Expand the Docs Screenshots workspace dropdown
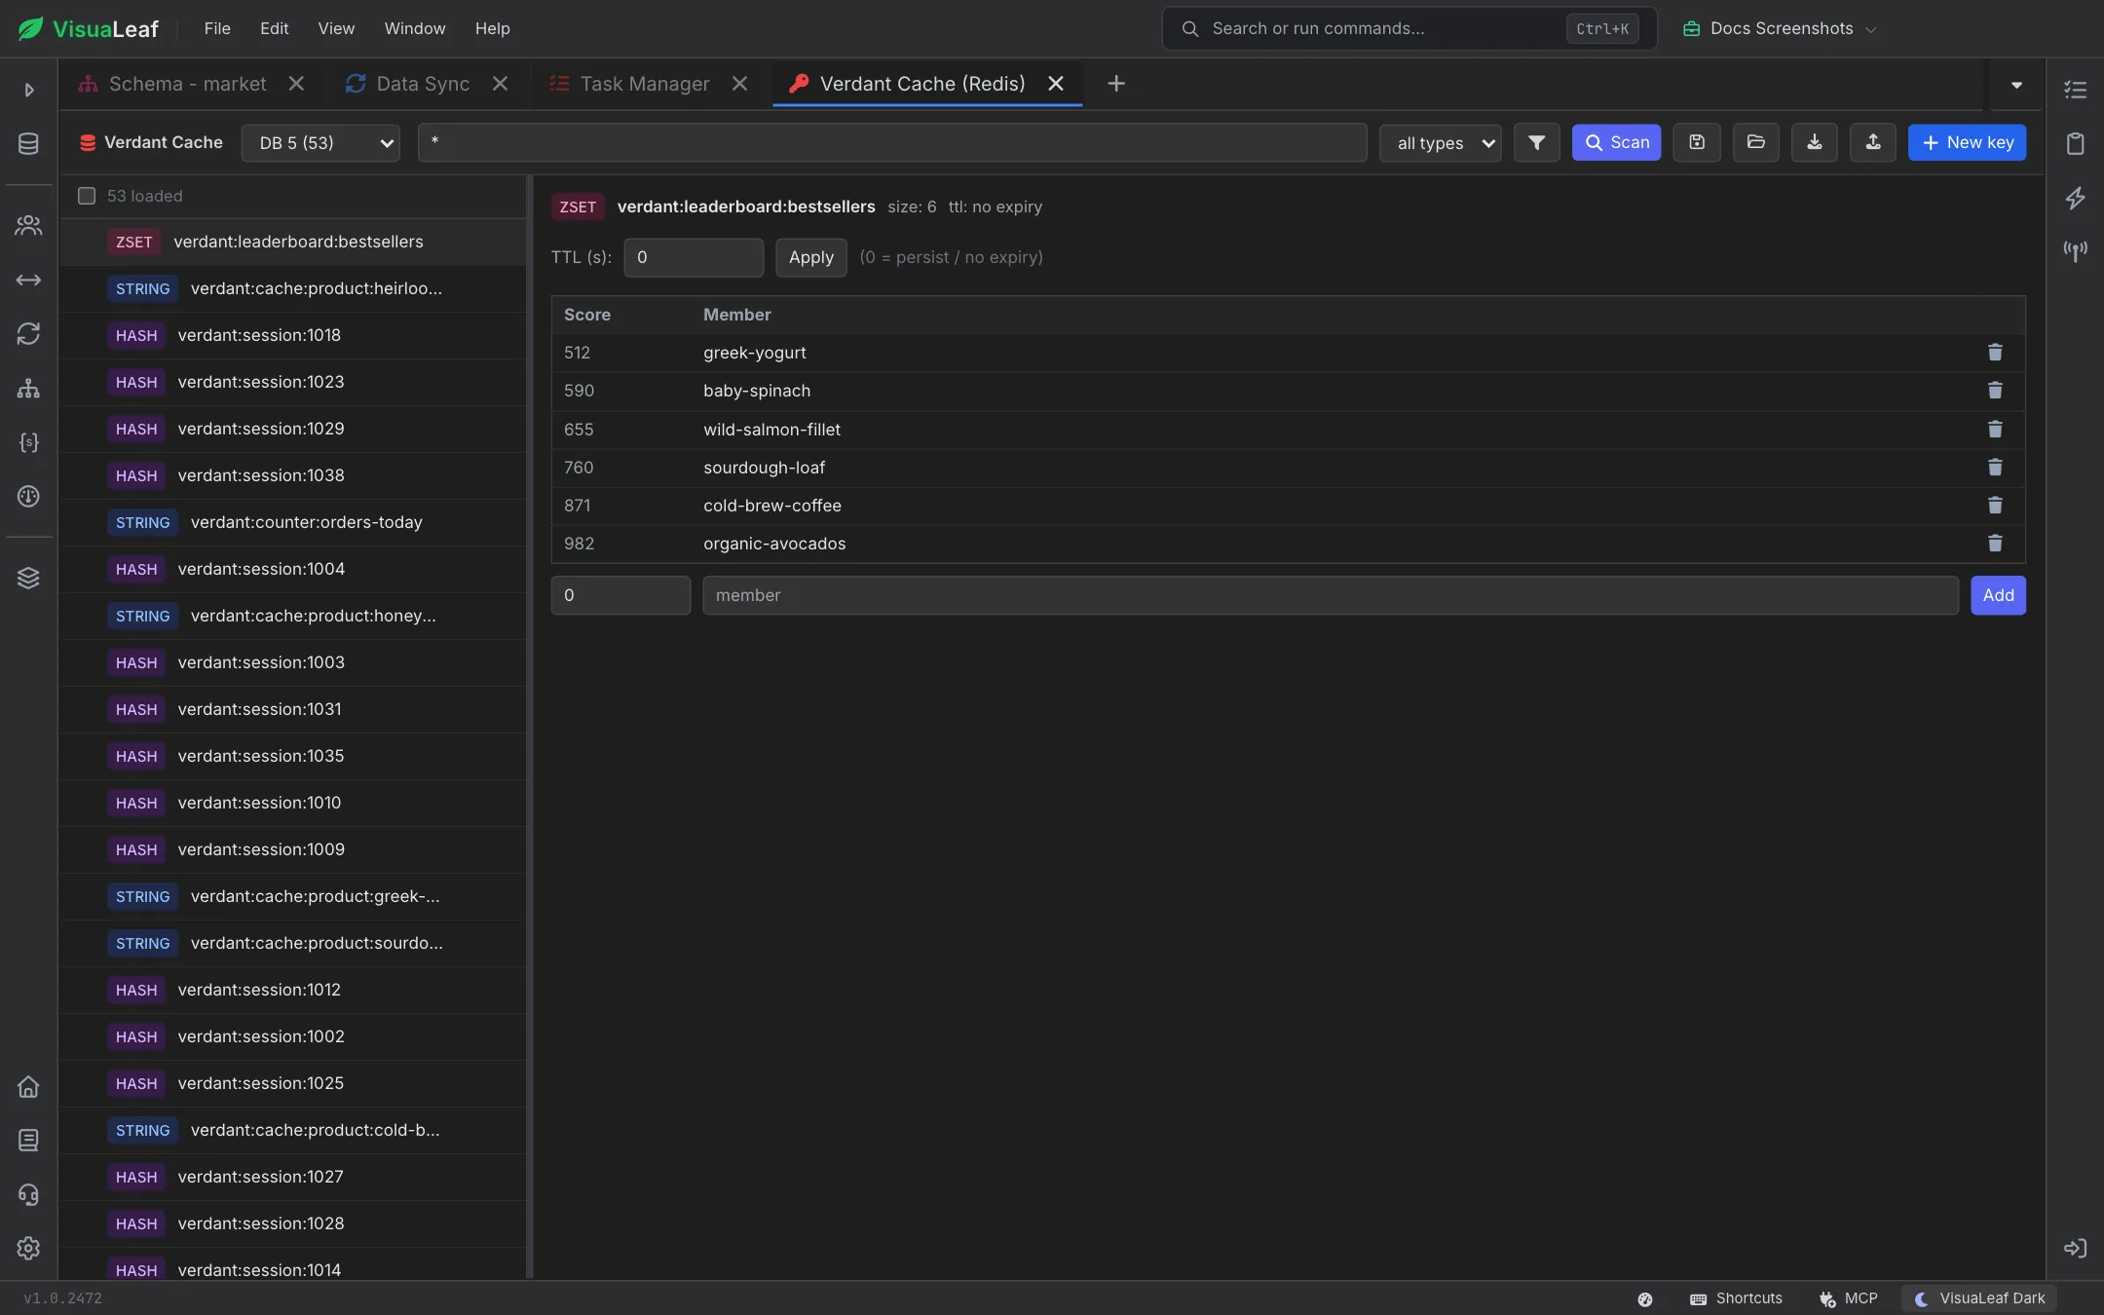Viewport: 2104px width, 1315px height. [x=1780, y=28]
